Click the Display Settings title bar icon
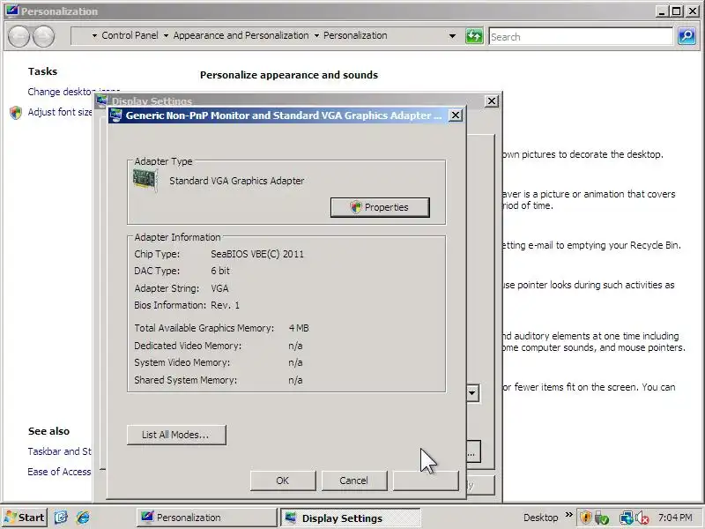705x529 pixels. point(102,101)
